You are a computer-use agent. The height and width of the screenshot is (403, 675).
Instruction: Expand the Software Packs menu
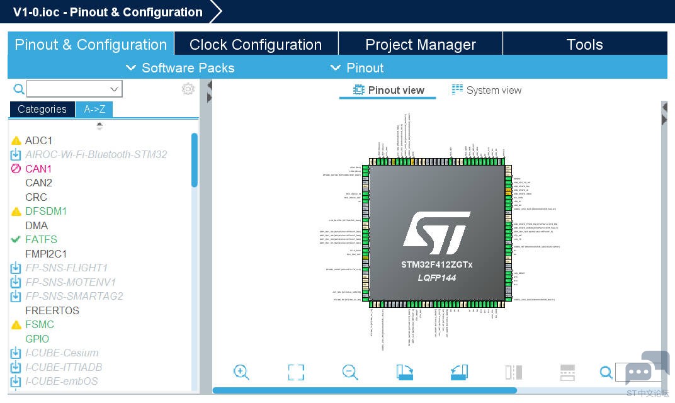180,67
